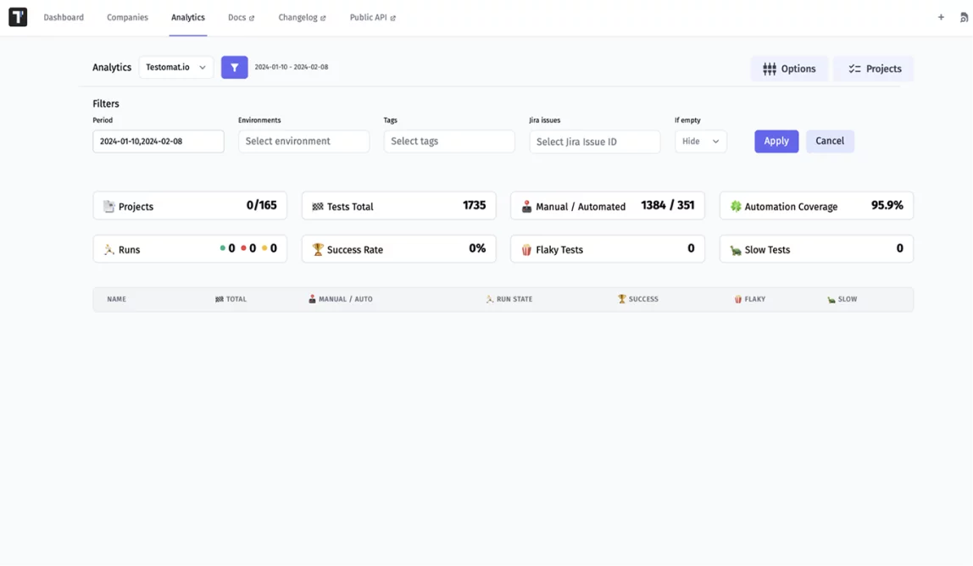The image size is (973, 566).
Task: Click the clover icon in Automation Coverage card
Action: click(x=736, y=206)
